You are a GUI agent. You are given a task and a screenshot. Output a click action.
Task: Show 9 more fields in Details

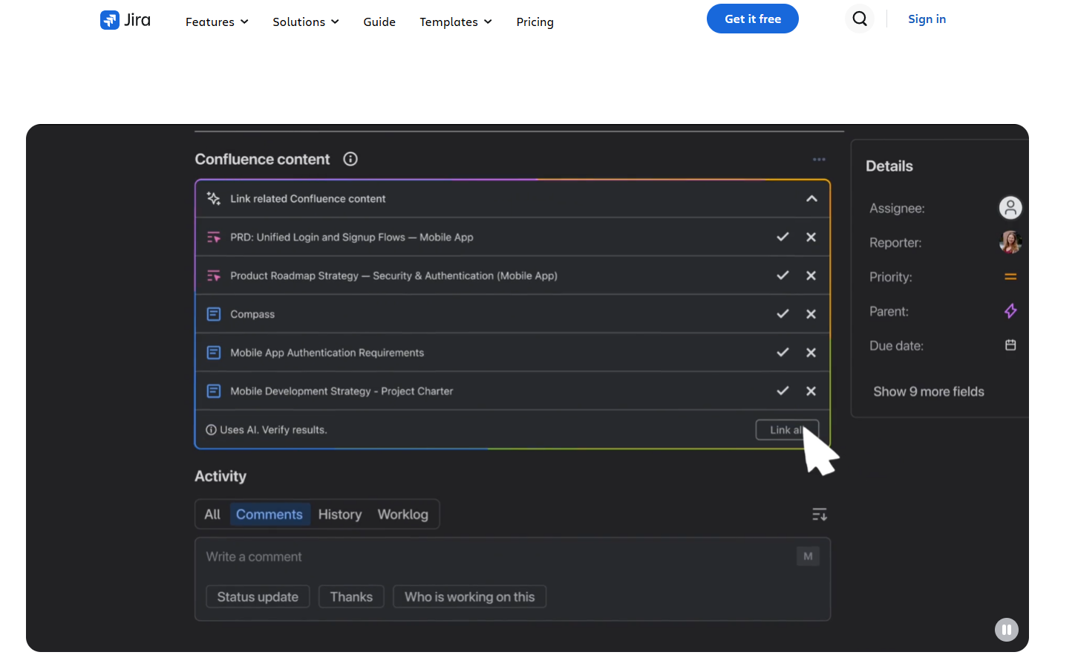point(929,391)
